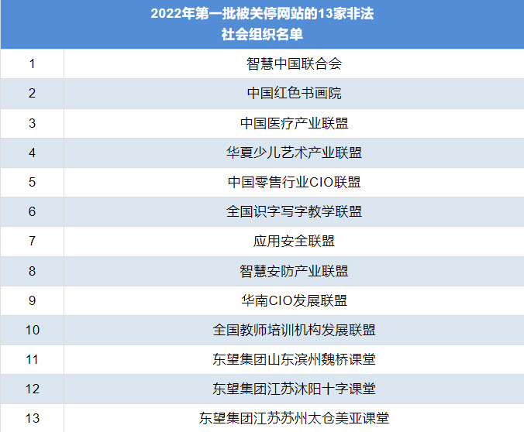Click row number 2 cell
The height and width of the screenshot is (432, 524).
pyautogui.click(x=32, y=94)
